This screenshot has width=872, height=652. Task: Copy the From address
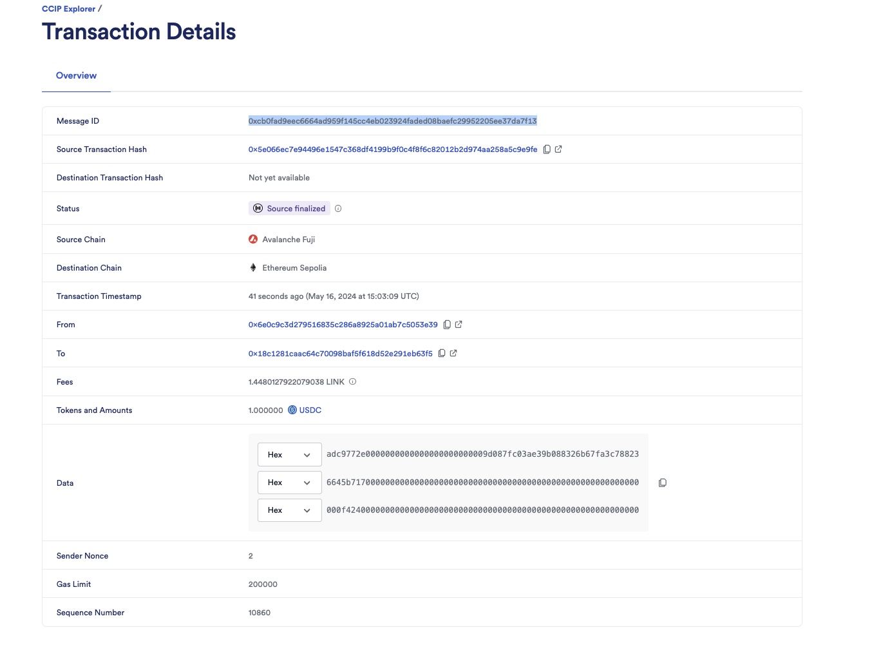tap(447, 324)
